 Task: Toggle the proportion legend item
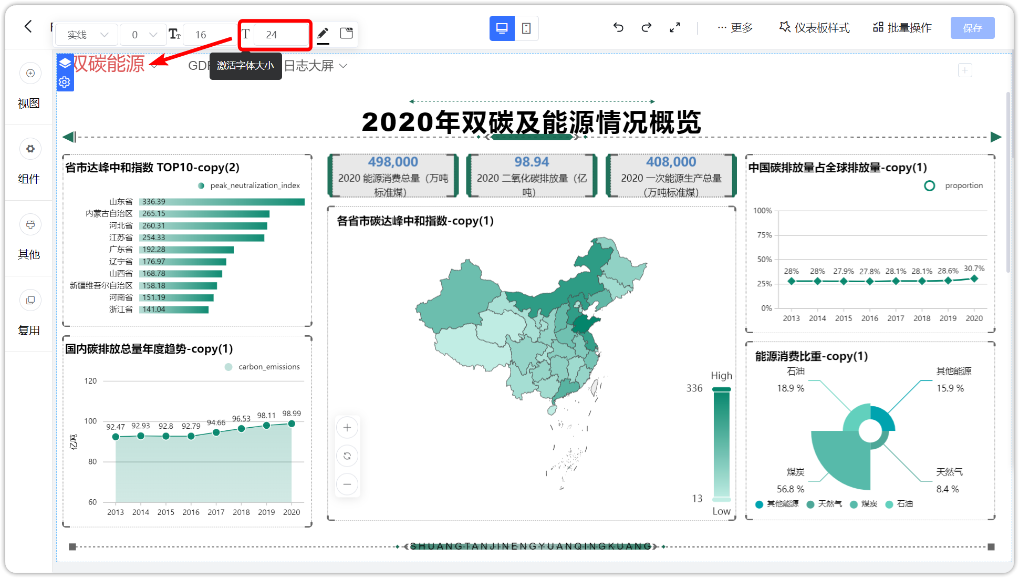pyautogui.click(x=953, y=185)
